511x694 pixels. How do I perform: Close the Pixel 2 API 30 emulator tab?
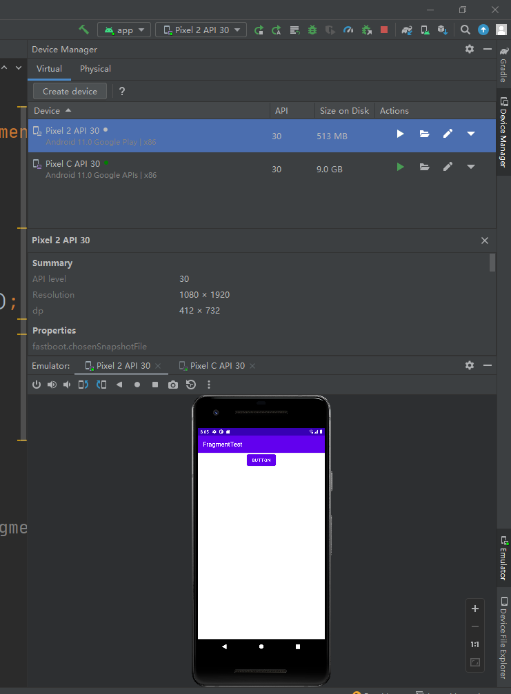pos(158,366)
